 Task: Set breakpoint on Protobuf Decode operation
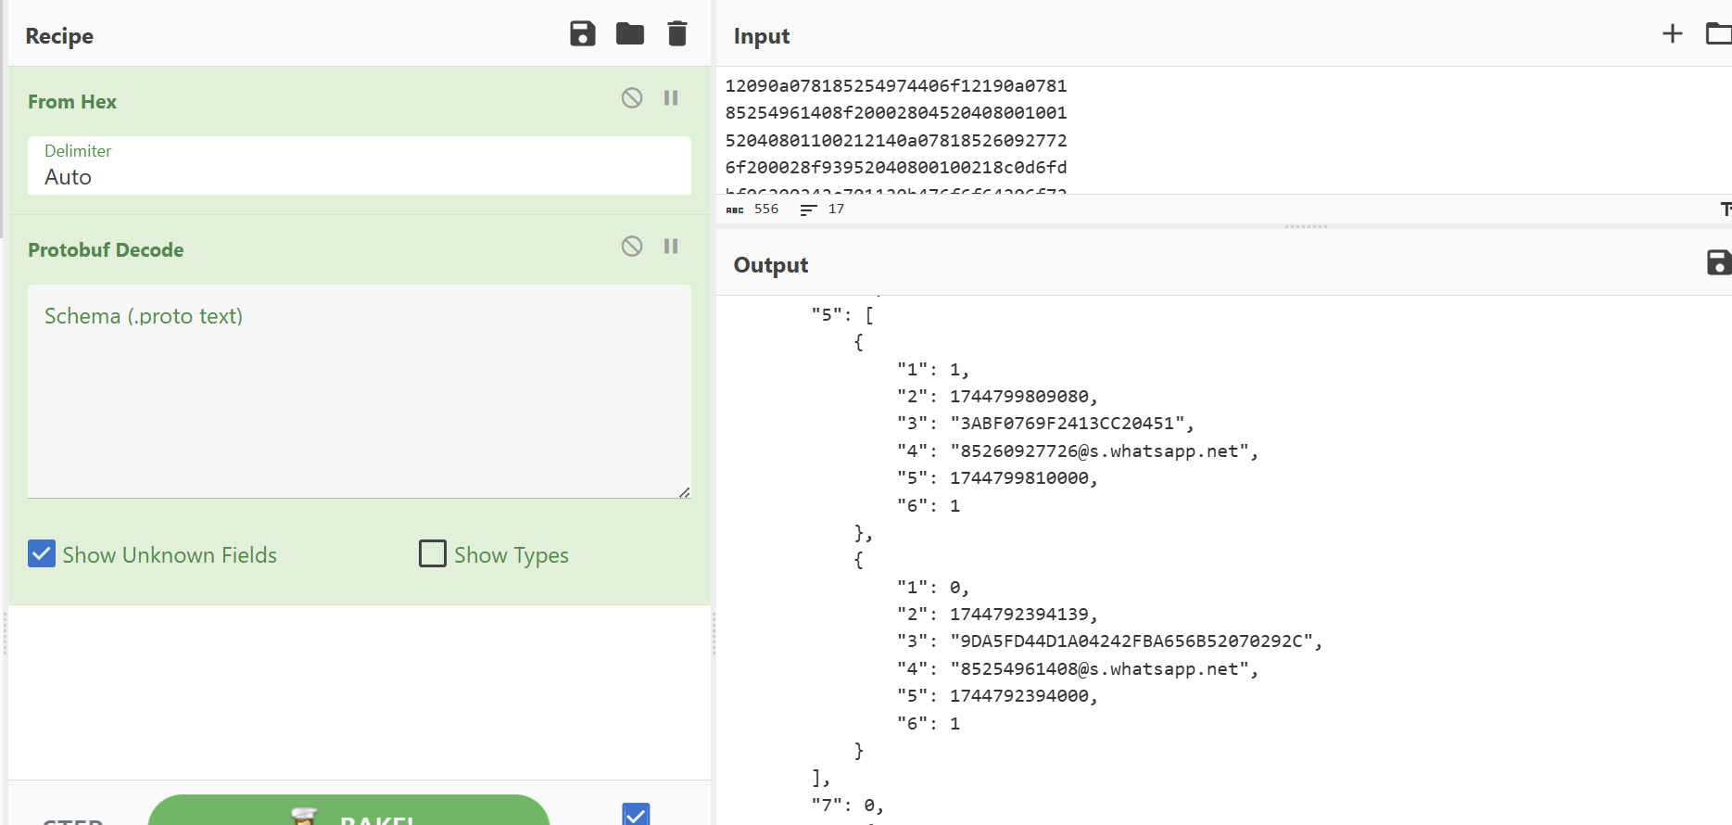(671, 247)
